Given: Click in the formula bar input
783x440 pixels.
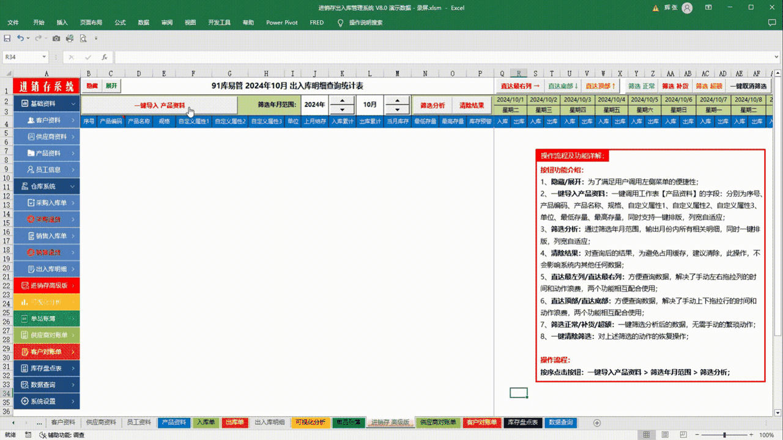Looking at the screenshot, I should pyautogui.click(x=443, y=57).
